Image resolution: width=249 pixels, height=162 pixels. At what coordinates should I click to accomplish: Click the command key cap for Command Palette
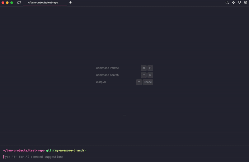[144, 68]
